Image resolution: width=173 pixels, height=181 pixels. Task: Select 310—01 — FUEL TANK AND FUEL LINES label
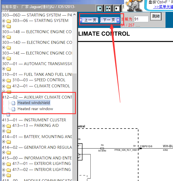click(x=37, y=74)
